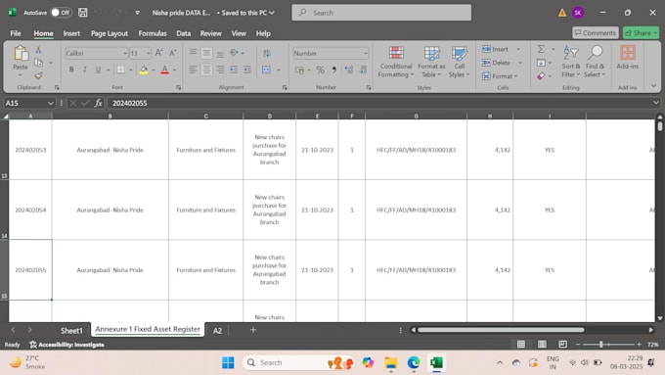
Task: Click the Insert Function fx icon
Action: click(99, 103)
